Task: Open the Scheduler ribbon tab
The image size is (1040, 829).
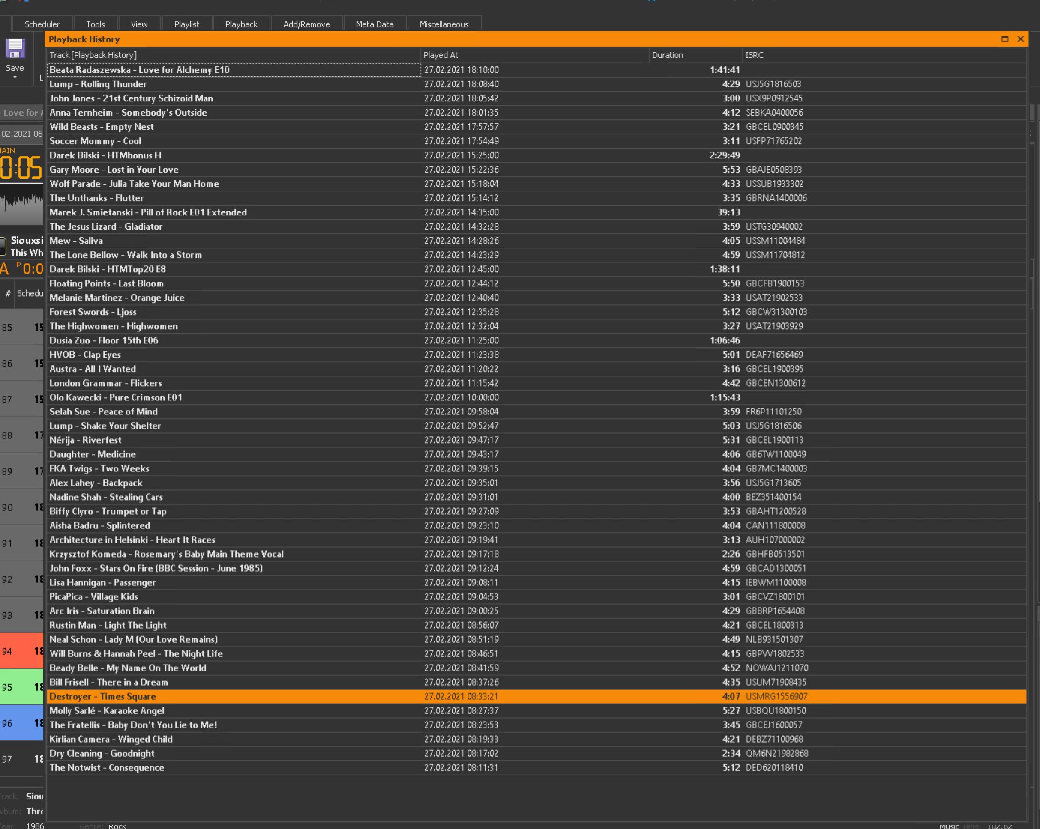Action: pos(42,24)
